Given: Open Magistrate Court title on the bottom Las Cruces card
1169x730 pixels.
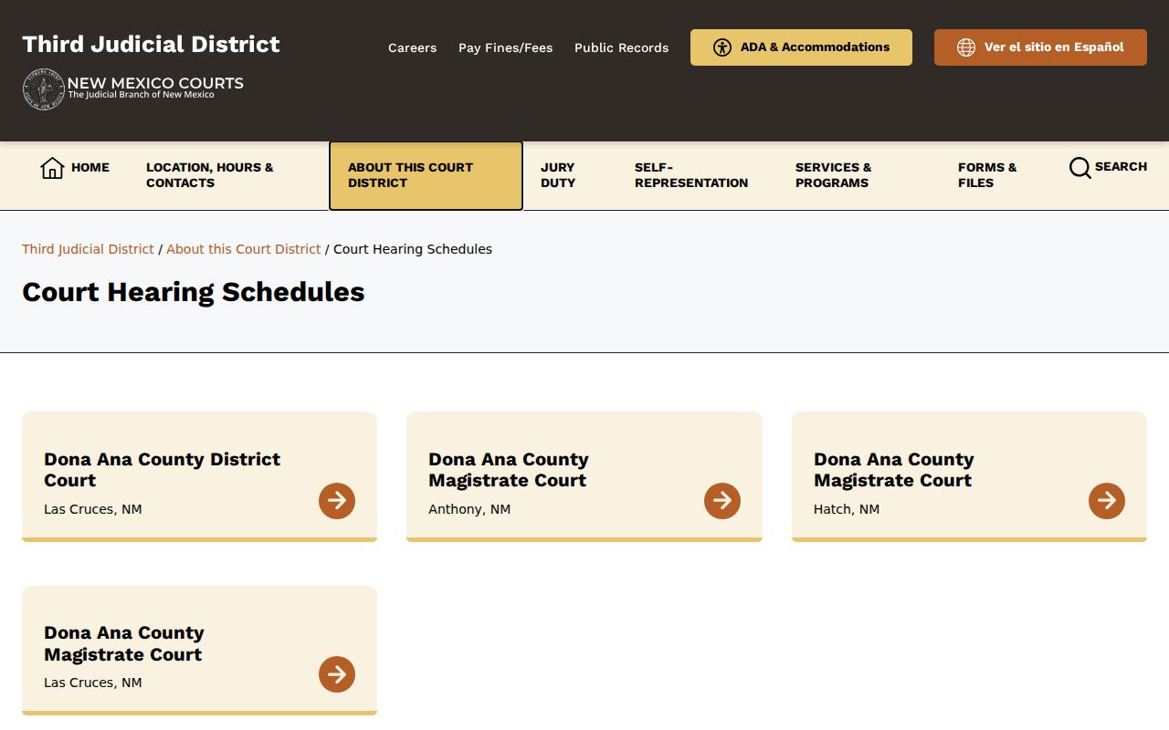Looking at the screenshot, I should pyautogui.click(x=124, y=643).
